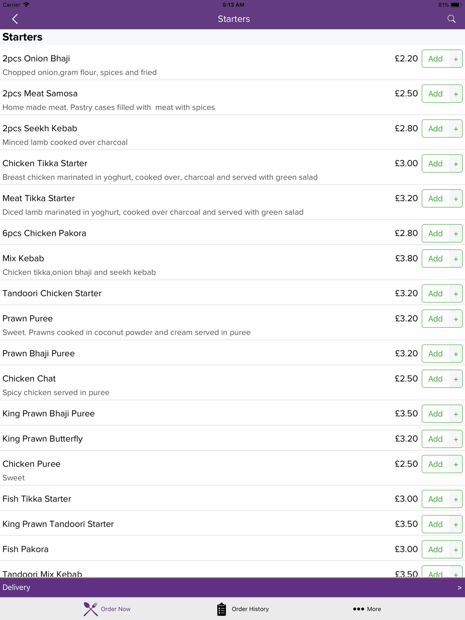Tap the three-dot More icon

(359, 609)
